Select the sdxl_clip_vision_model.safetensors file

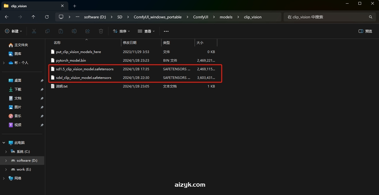point(84,78)
